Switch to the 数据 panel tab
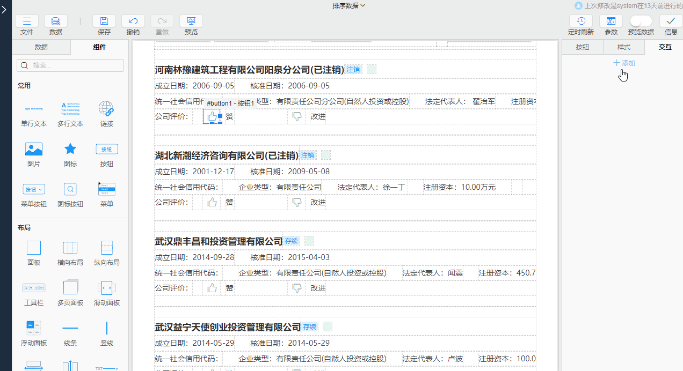The width and height of the screenshot is (683, 371). click(41, 47)
